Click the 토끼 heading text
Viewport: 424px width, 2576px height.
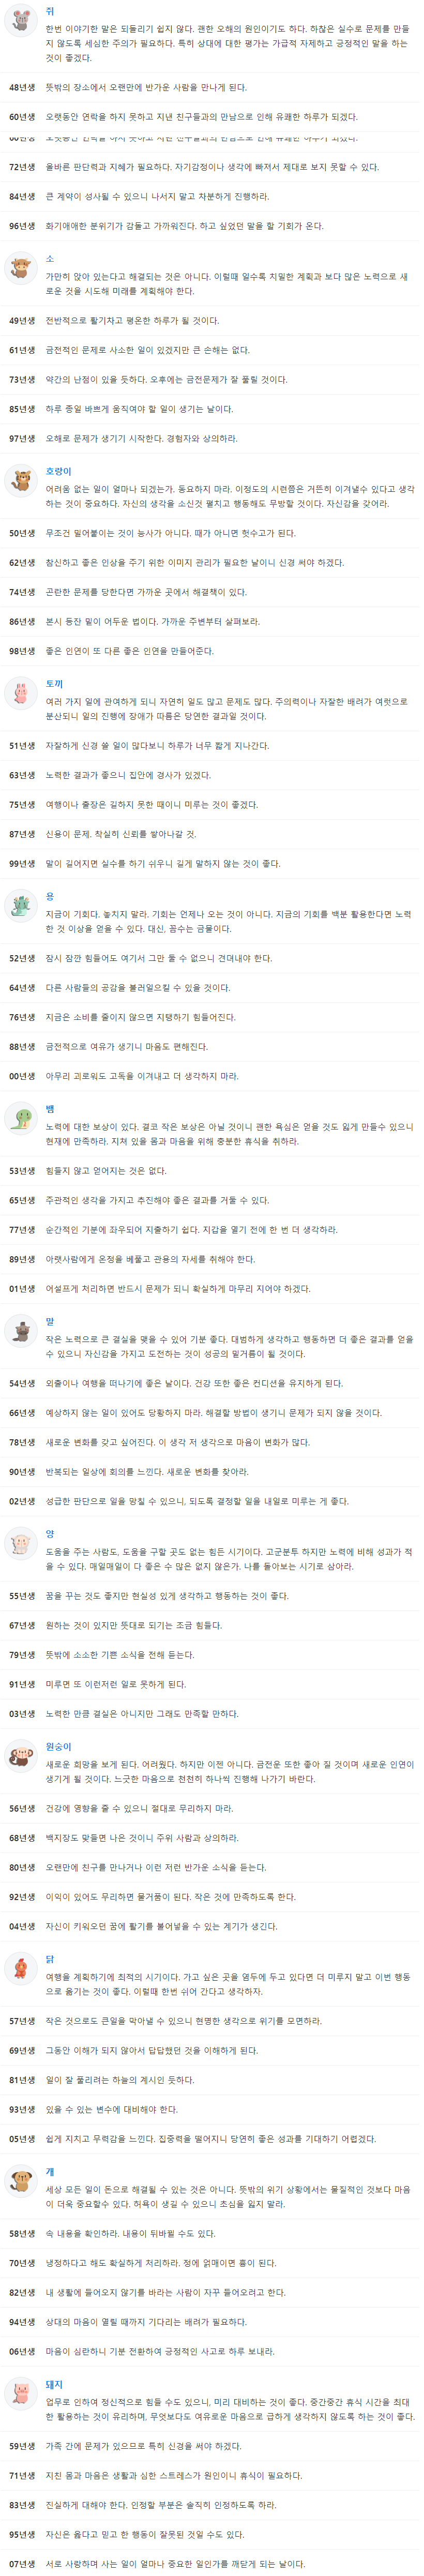54,684
